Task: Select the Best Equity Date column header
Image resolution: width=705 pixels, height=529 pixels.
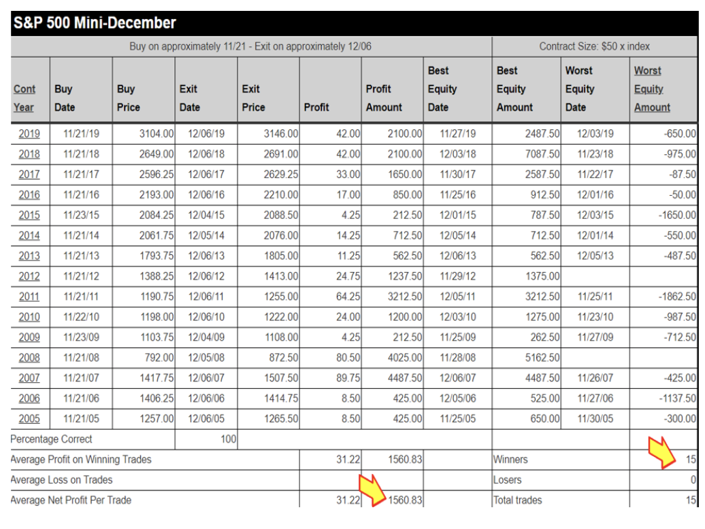Action: pos(442,89)
